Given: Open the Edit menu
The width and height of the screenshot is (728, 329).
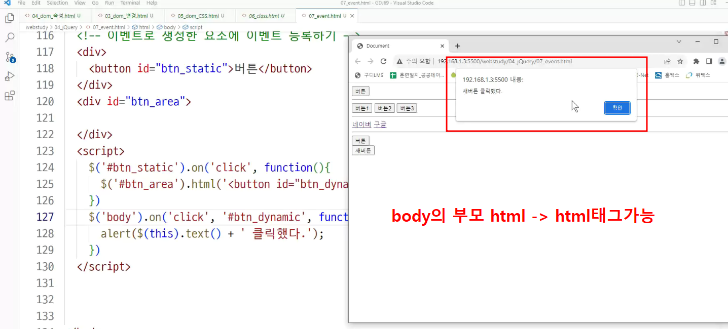Looking at the screenshot, I should pos(36,3).
